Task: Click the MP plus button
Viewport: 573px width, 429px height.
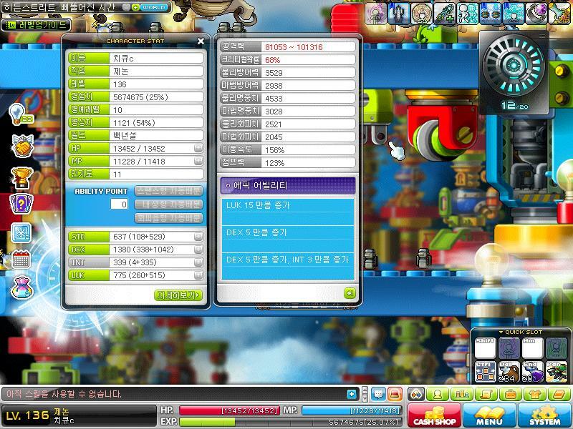Action: 198,161
